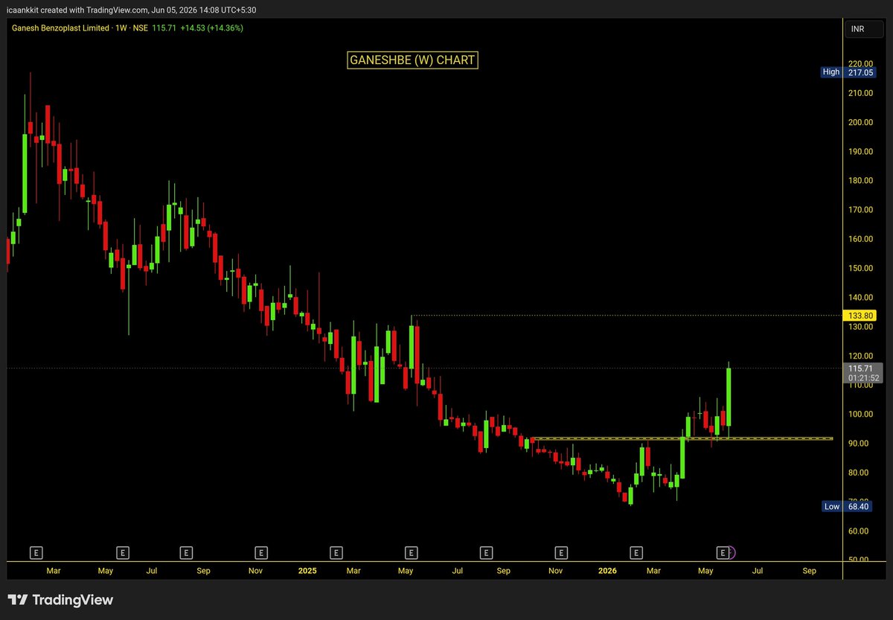Click the 160.00 price axis label

pos(860,239)
